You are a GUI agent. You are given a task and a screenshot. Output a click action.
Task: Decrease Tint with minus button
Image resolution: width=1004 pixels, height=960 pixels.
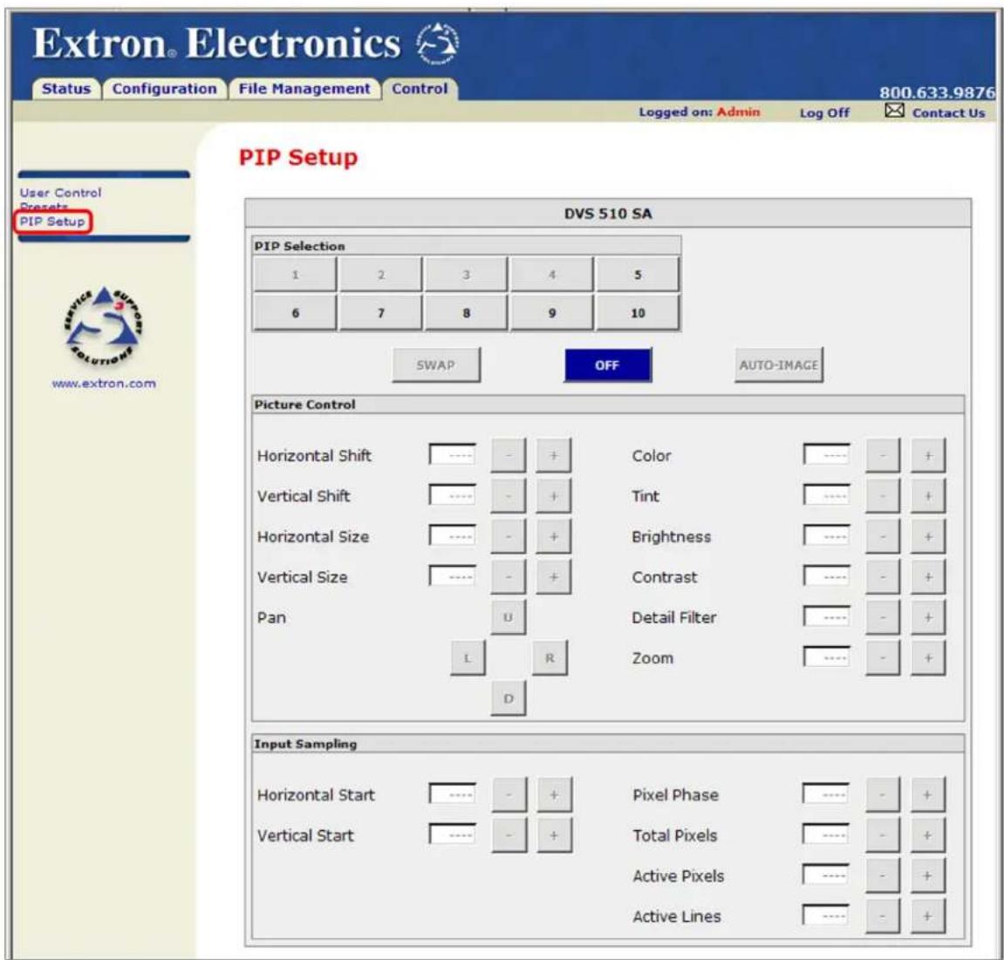coord(883,496)
